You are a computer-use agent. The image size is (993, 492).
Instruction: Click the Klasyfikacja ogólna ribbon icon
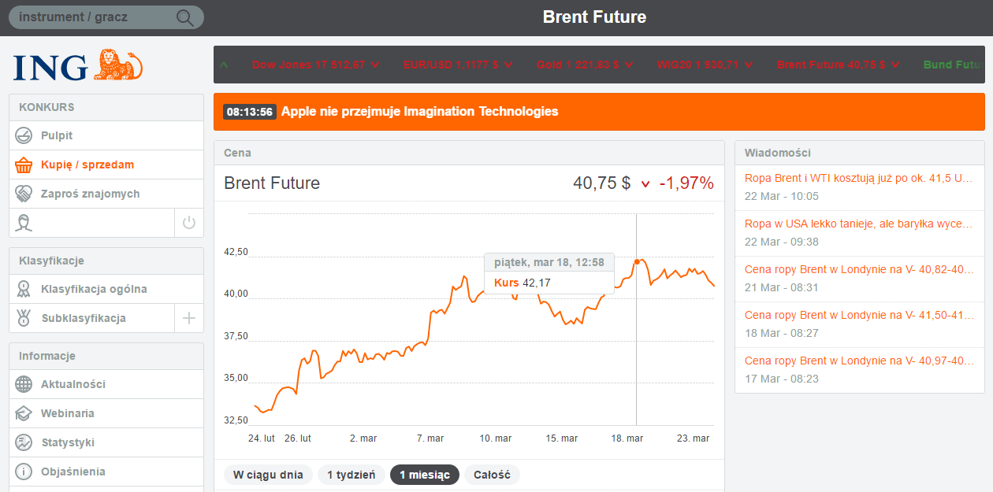click(24, 289)
